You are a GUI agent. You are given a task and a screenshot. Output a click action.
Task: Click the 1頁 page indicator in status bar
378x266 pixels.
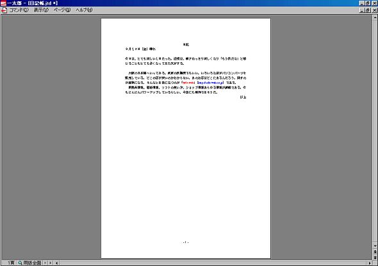click(11, 263)
